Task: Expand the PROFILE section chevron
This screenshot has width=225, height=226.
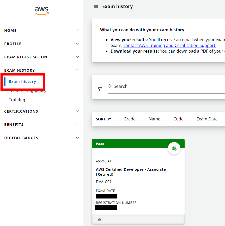Action: coord(77,44)
